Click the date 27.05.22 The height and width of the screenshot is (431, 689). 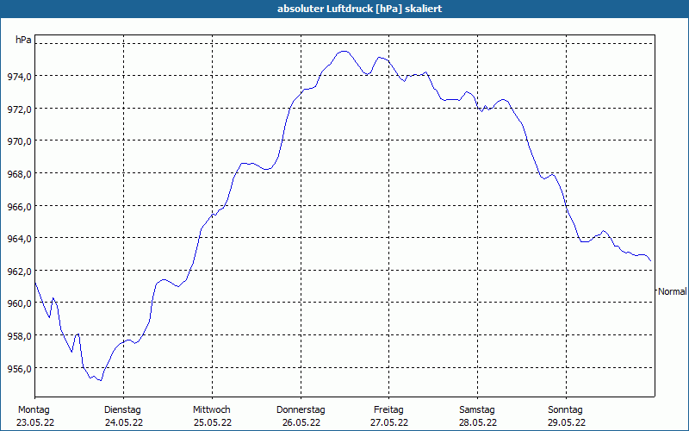pyautogui.click(x=389, y=422)
